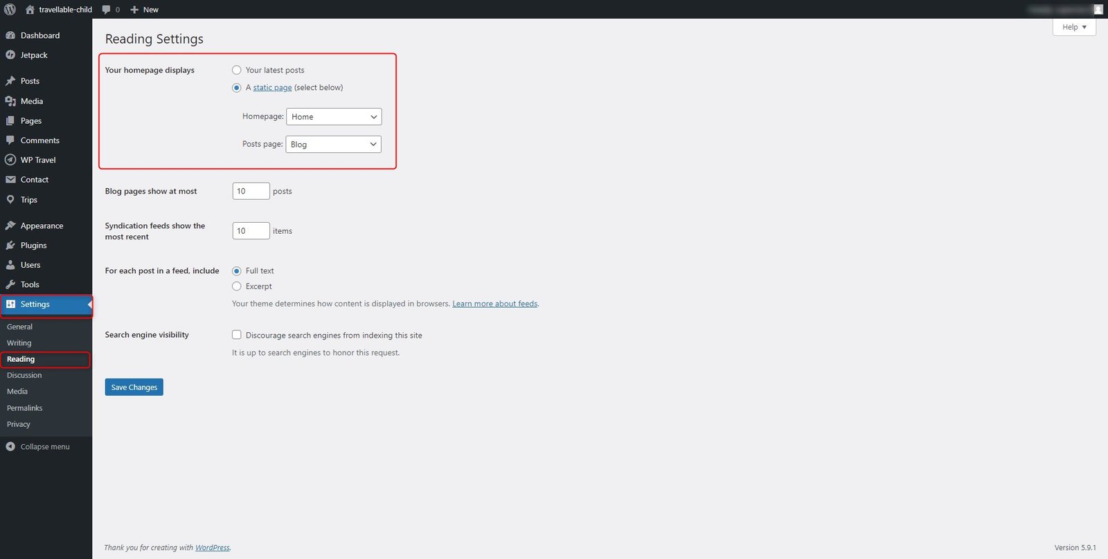Click the Dashboard gauge icon
The width and height of the screenshot is (1108, 559).
10,35
